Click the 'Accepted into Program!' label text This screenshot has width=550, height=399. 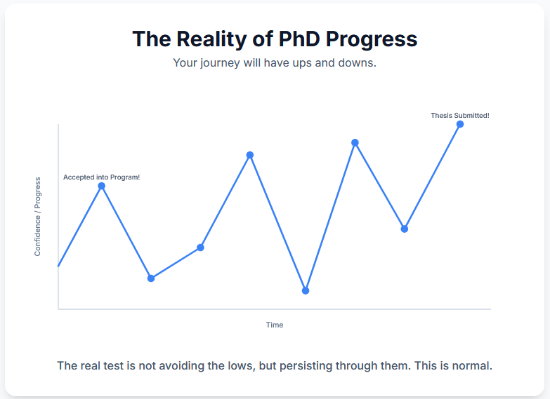point(101,177)
